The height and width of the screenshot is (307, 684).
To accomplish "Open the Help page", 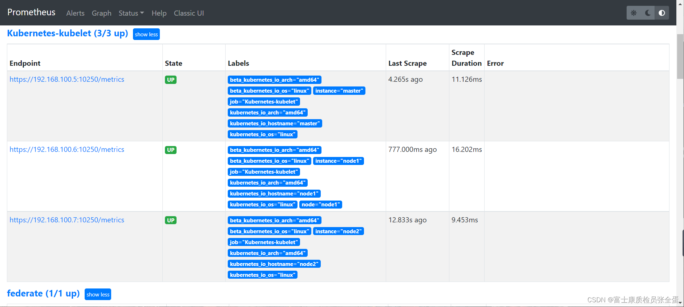I will click(x=159, y=13).
